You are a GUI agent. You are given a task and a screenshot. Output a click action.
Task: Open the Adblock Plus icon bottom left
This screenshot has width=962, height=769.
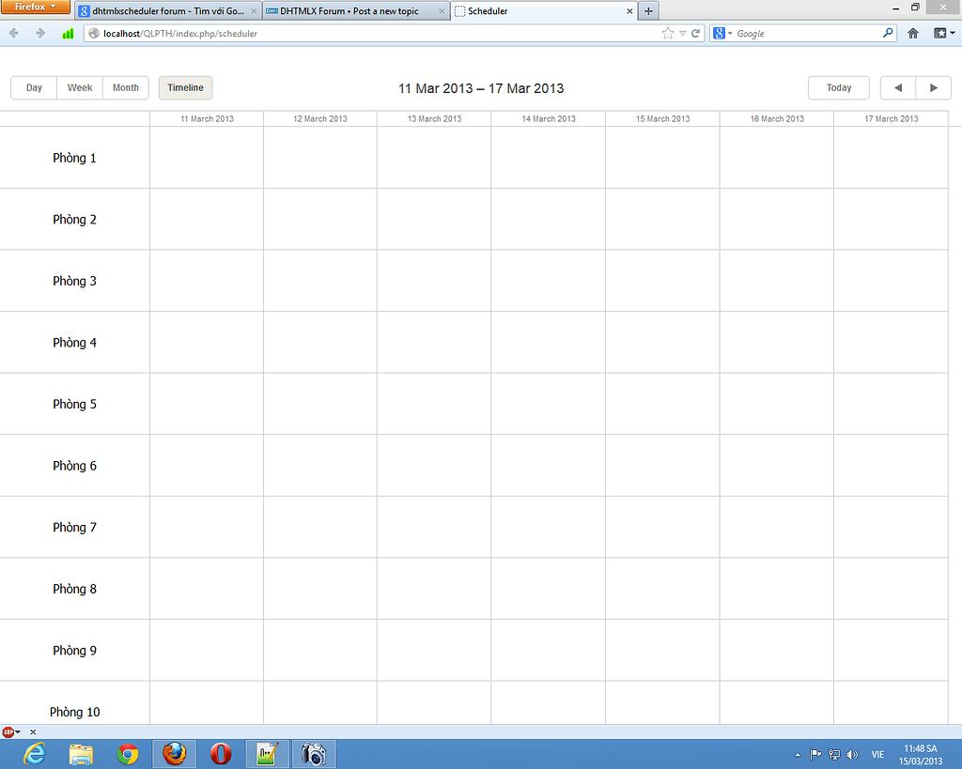9,731
